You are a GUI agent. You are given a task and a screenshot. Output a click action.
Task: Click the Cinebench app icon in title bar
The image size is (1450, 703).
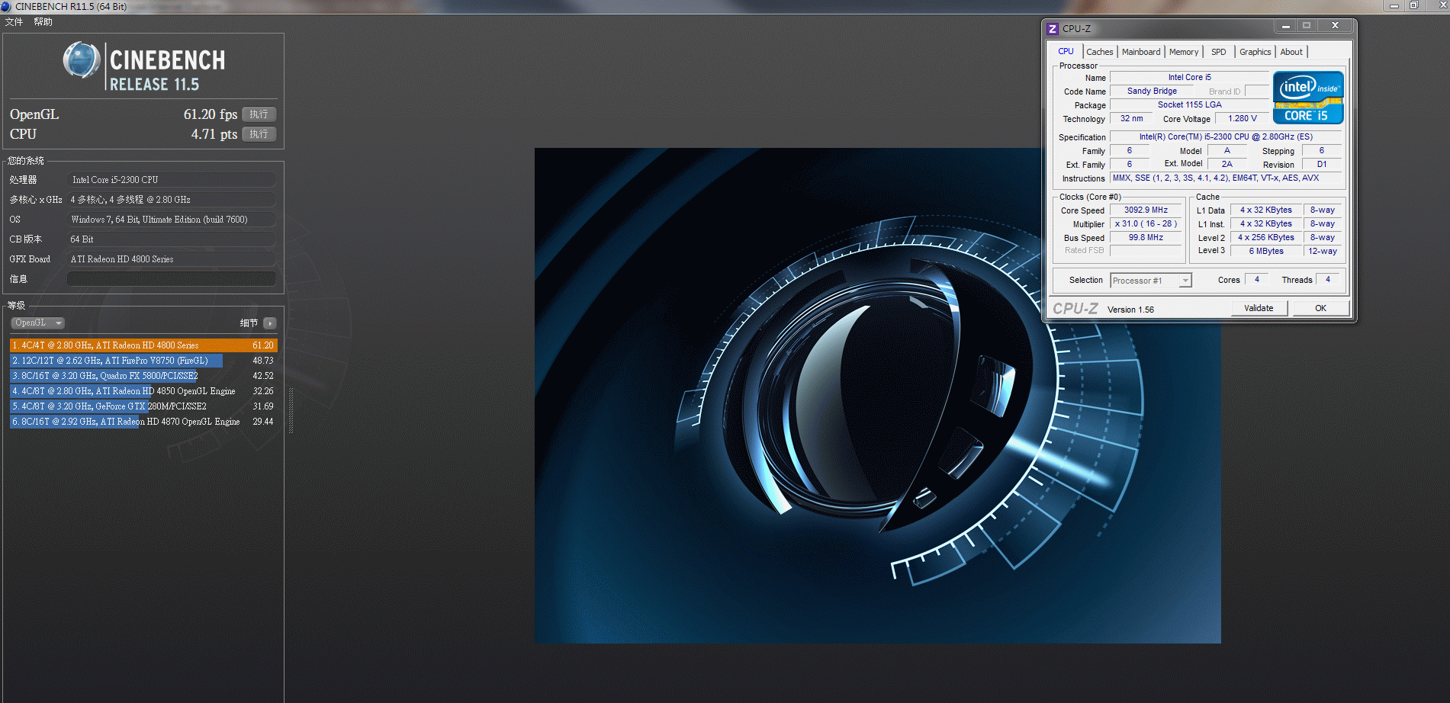(6, 6)
